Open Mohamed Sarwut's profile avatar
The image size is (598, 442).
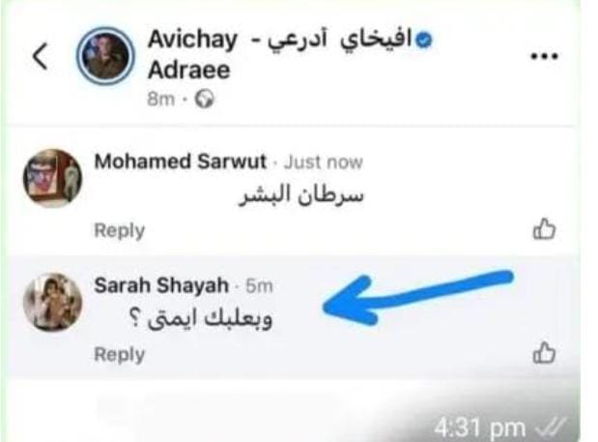[x=52, y=178]
